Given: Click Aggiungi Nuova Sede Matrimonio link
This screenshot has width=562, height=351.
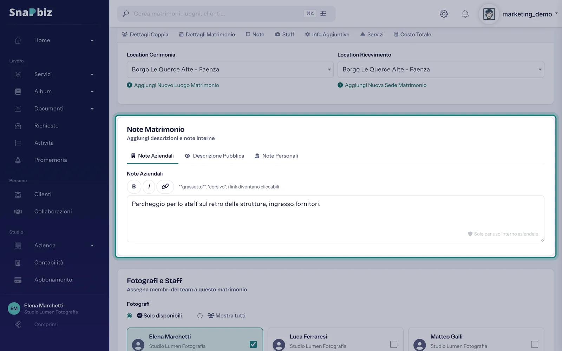Looking at the screenshot, I should click(382, 85).
